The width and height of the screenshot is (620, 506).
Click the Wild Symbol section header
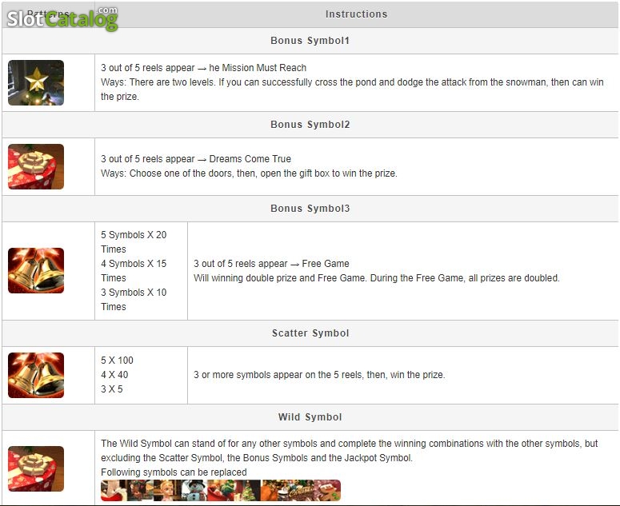pyautogui.click(x=310, y=417)
